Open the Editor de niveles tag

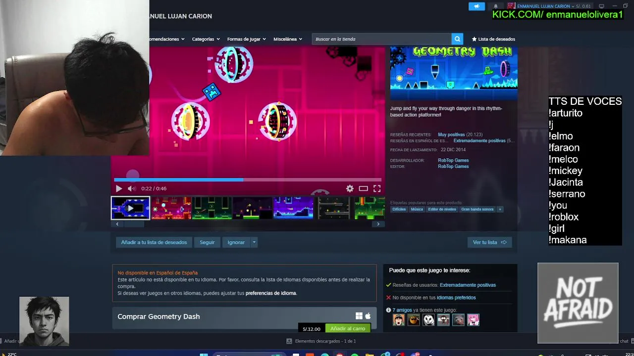[442, 209]
